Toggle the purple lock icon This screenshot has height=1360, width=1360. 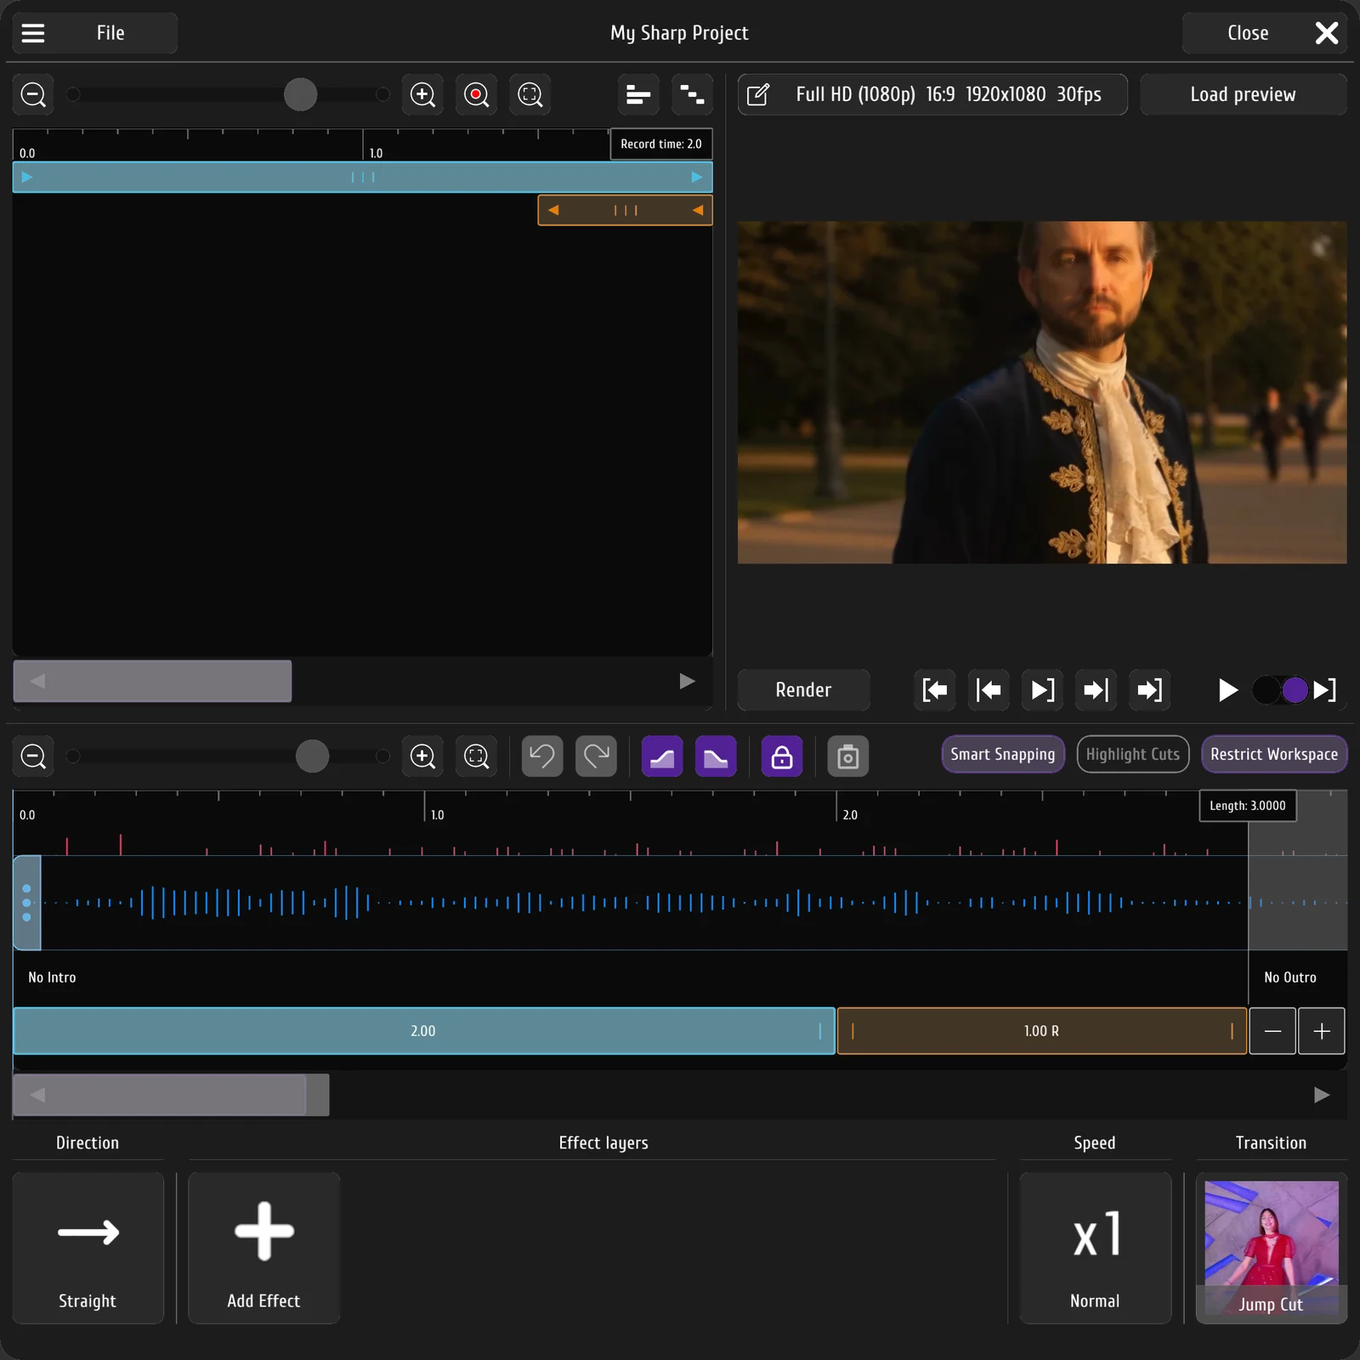[782, 756]
